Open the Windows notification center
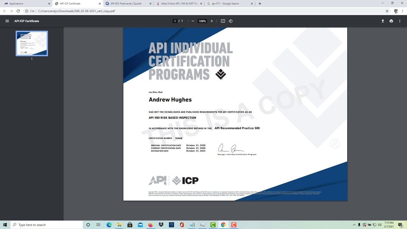Image resolution: width=407 pixels, height=229 pixels. coord(400,225)
